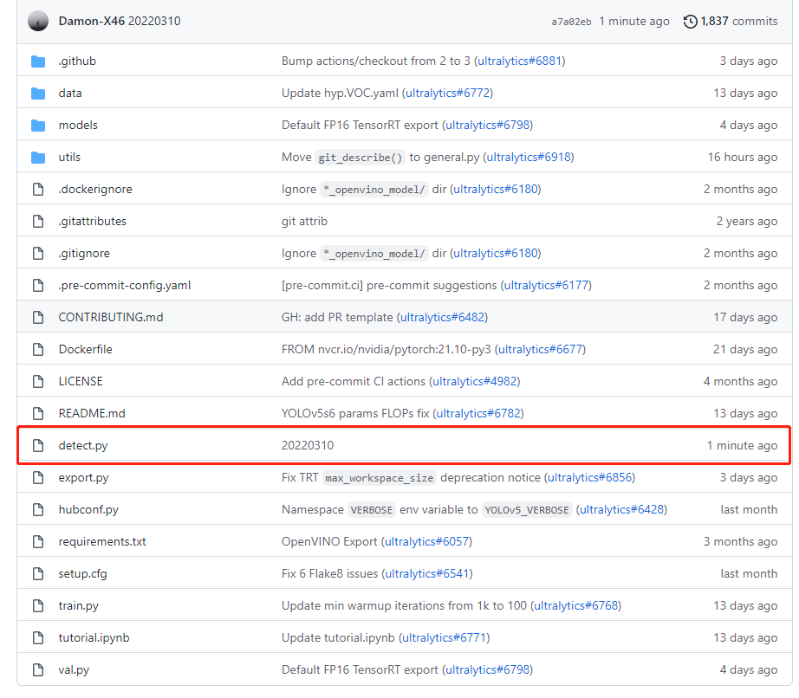Click the val.py file icon
Viewport: 799px width, 698px height.
[x=38, y=670]
